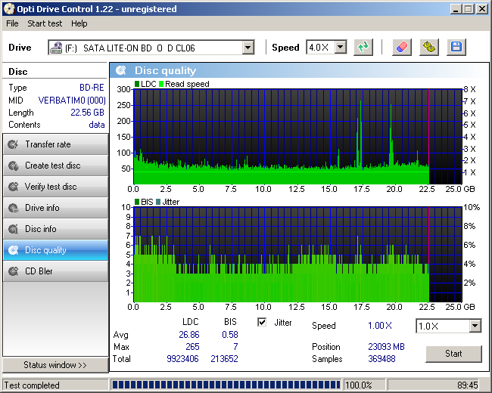Click the elapsed time 89:45
Viewport: 492px width, 393px height.
(x=468, y=385)
